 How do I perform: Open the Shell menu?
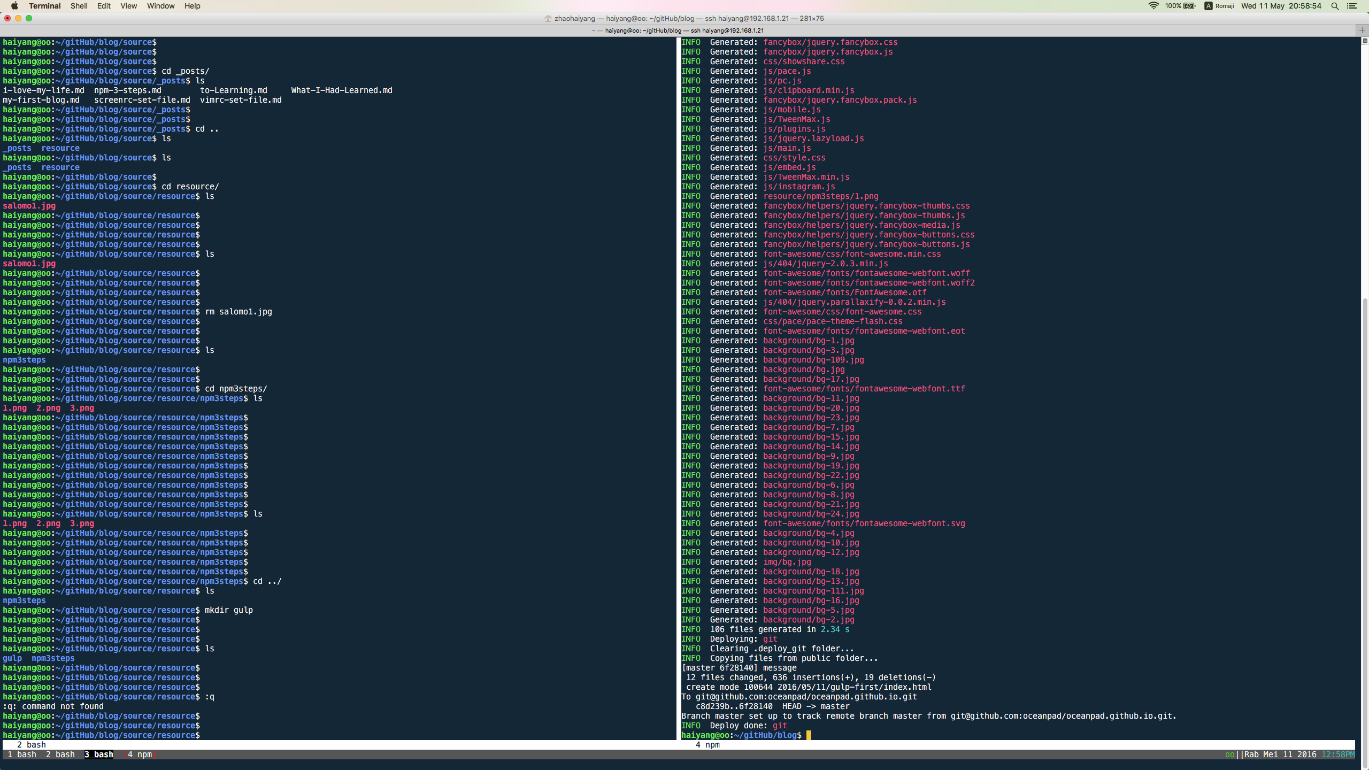click(x=79, y=6)
